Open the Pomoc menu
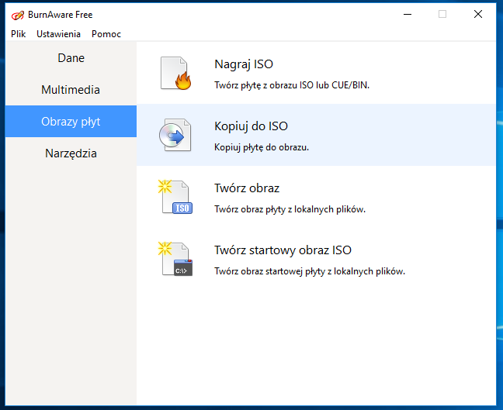Image resolution: width=503 pixels, height=410 pixels. click(x=106, y=34)
